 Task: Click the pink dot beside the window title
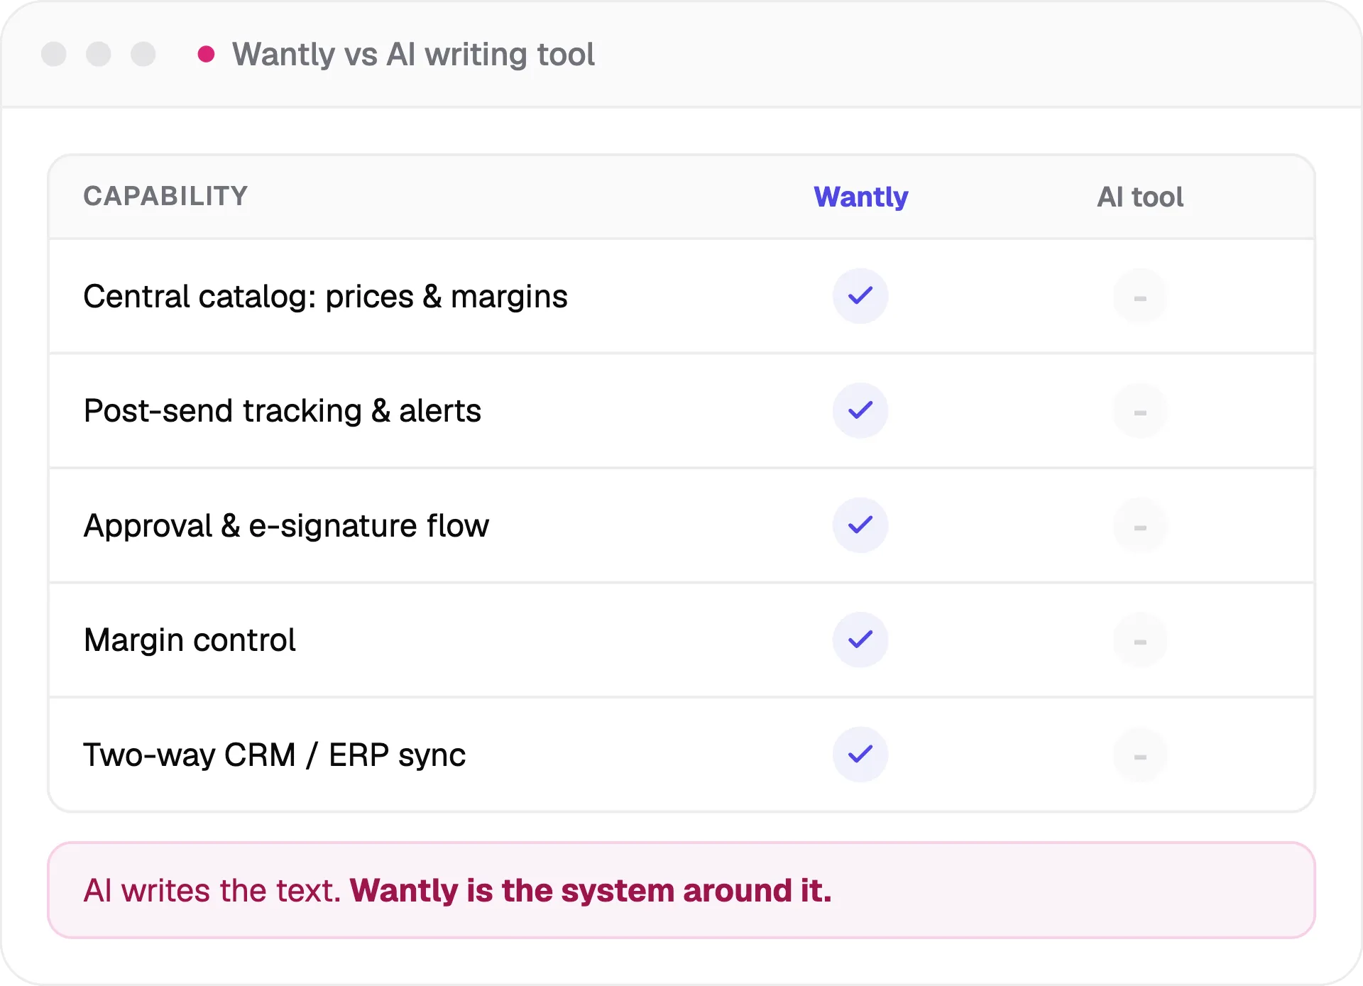[x=206, y=54]
